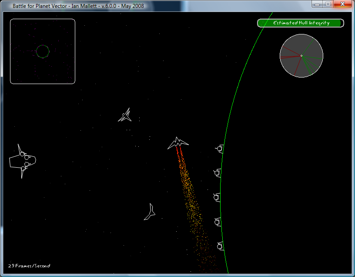The height and width of the screenshot is (277, 355).
Task: Target the fourth turret from the top
Action: (218, 222)
